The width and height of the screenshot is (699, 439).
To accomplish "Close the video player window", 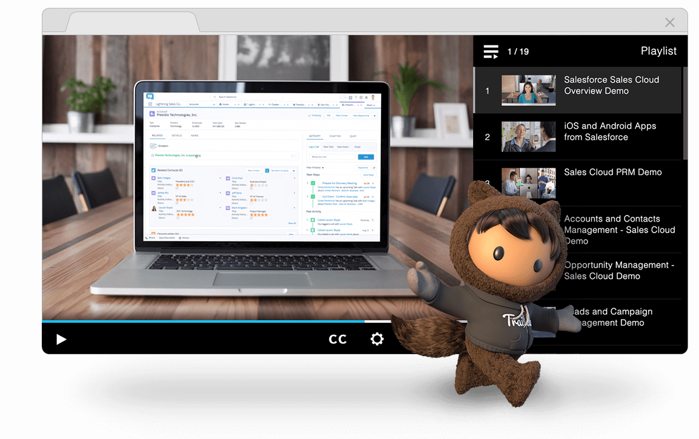I will [669, 22].
